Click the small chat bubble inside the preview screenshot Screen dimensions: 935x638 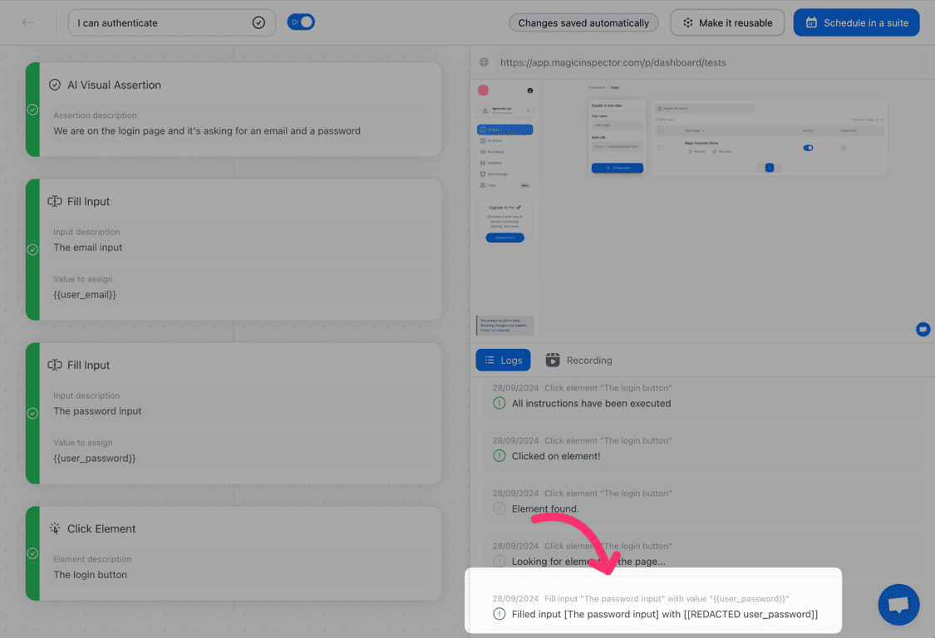click(x=923, y=329)
